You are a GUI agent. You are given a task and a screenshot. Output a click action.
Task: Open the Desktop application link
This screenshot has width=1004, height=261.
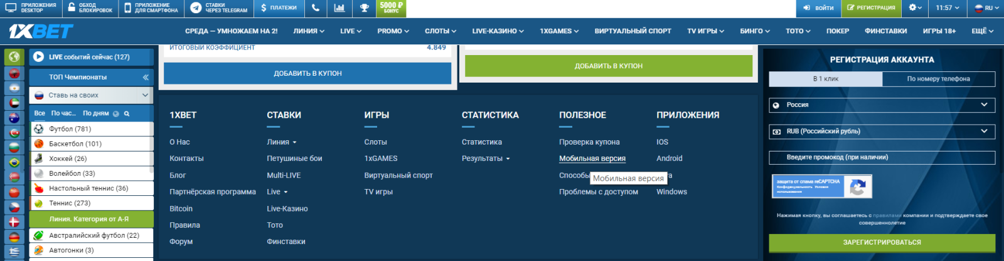point(31,8)
